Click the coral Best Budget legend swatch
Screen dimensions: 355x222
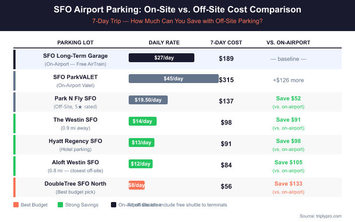[16, 205]
